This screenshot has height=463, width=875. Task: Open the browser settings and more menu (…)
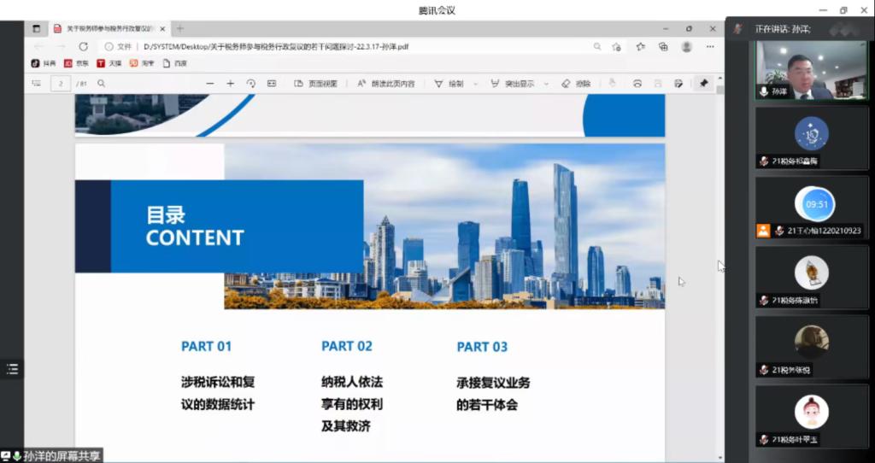[709, 46]
